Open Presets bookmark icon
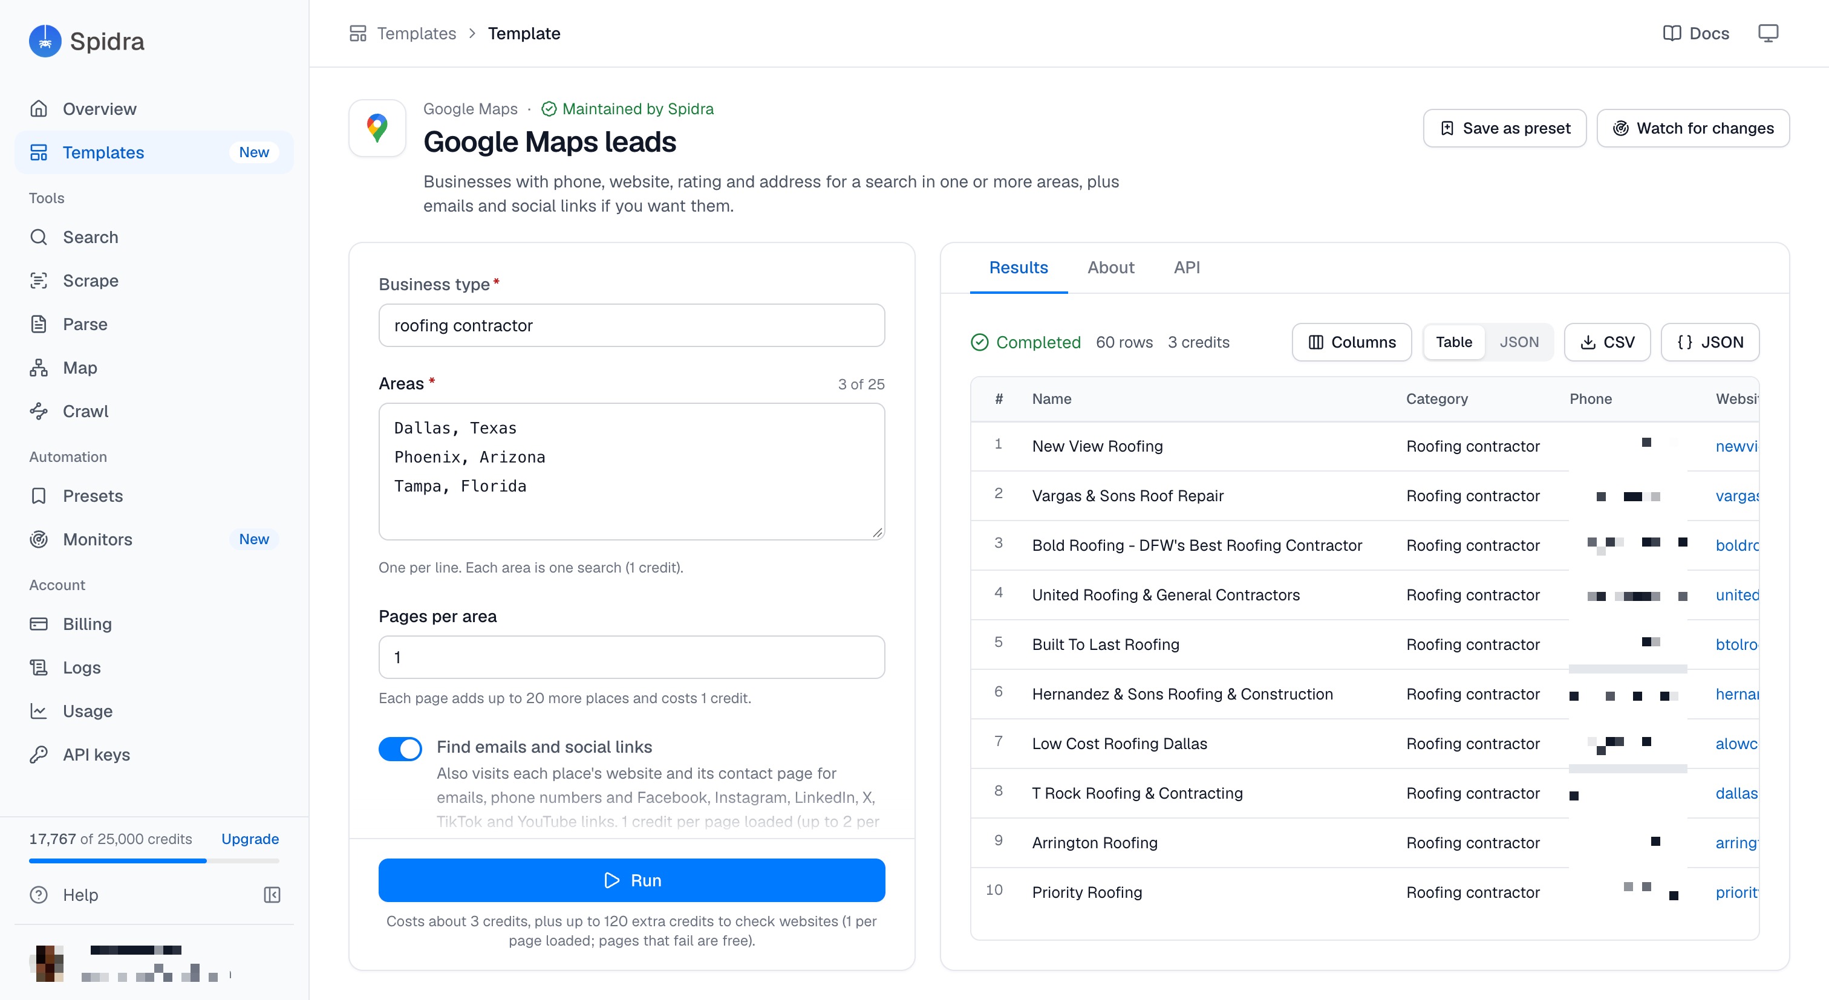 pyautogui.click(x=39, y=496)
